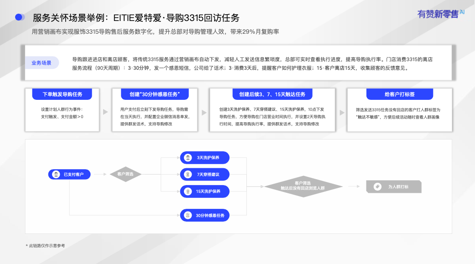475x264 pixels.
Task: Click the tag icon in 为人群打标 node
Action: [377, 186]
